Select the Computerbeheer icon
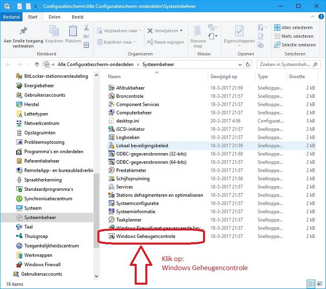This screenshot has height=289, width=326. 111,113
